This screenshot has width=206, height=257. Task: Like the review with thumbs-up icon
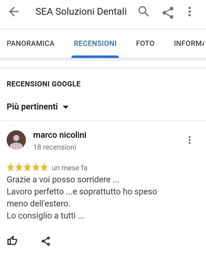pyautogui.click(x=12, y=241)
